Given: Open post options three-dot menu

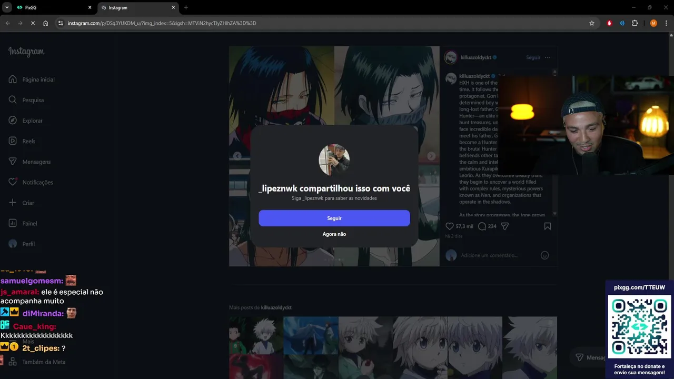Looking at the screenshot, I should [x=548, y=57].
